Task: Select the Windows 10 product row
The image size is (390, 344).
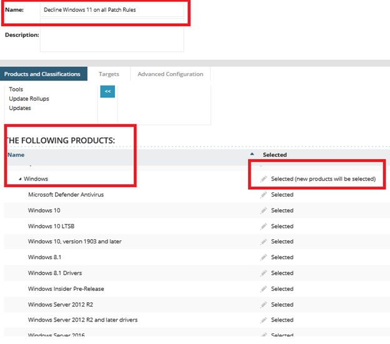Action: click(197, 210)
